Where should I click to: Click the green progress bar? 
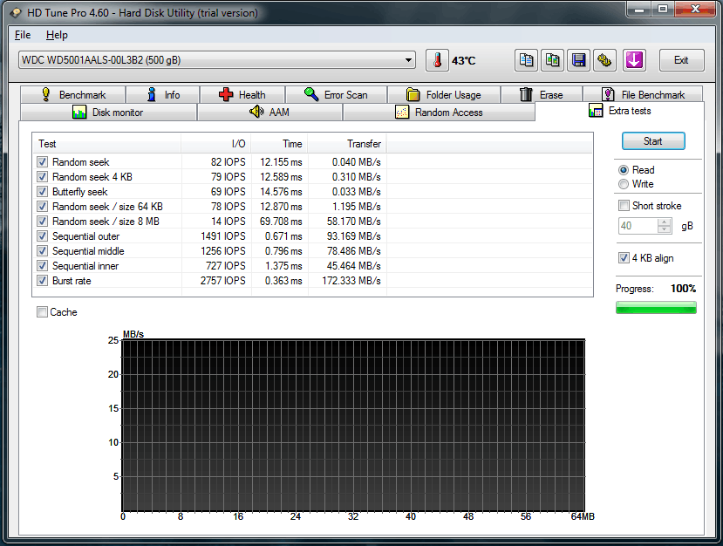coord(656,308)
